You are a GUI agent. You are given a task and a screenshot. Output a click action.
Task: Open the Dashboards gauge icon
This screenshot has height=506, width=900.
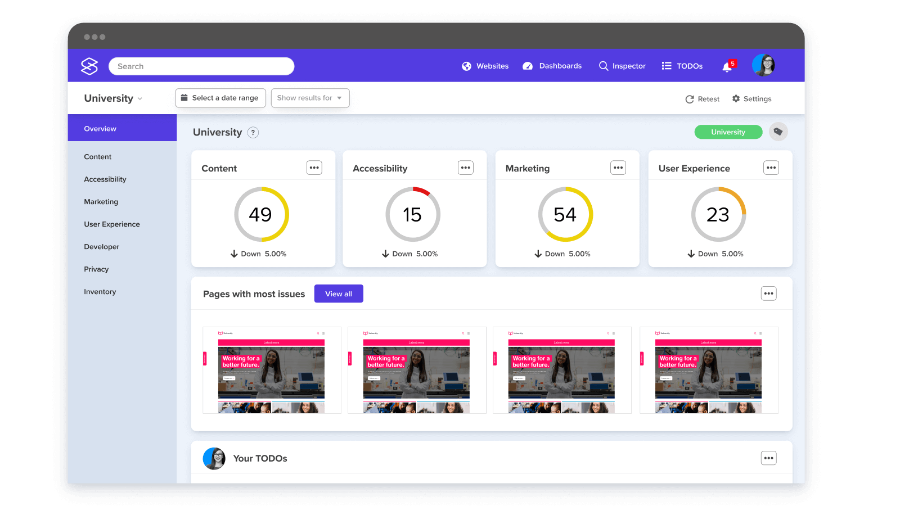[528, 66]
